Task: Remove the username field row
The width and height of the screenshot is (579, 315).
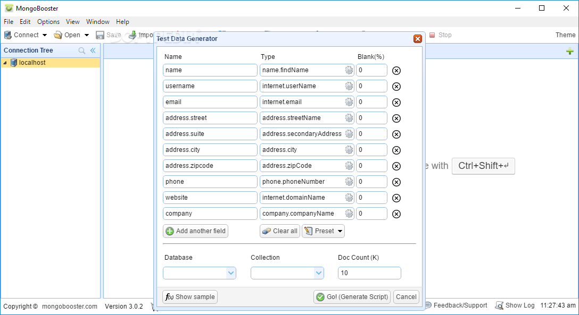Action: [396, 86]
